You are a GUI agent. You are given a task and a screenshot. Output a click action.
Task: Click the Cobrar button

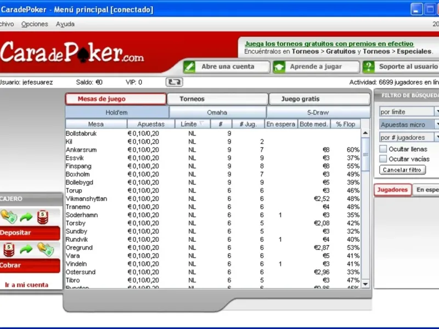pos(30,265)
